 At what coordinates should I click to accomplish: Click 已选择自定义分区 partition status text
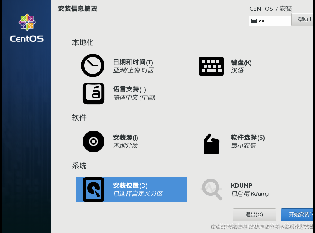pos(139,194)
